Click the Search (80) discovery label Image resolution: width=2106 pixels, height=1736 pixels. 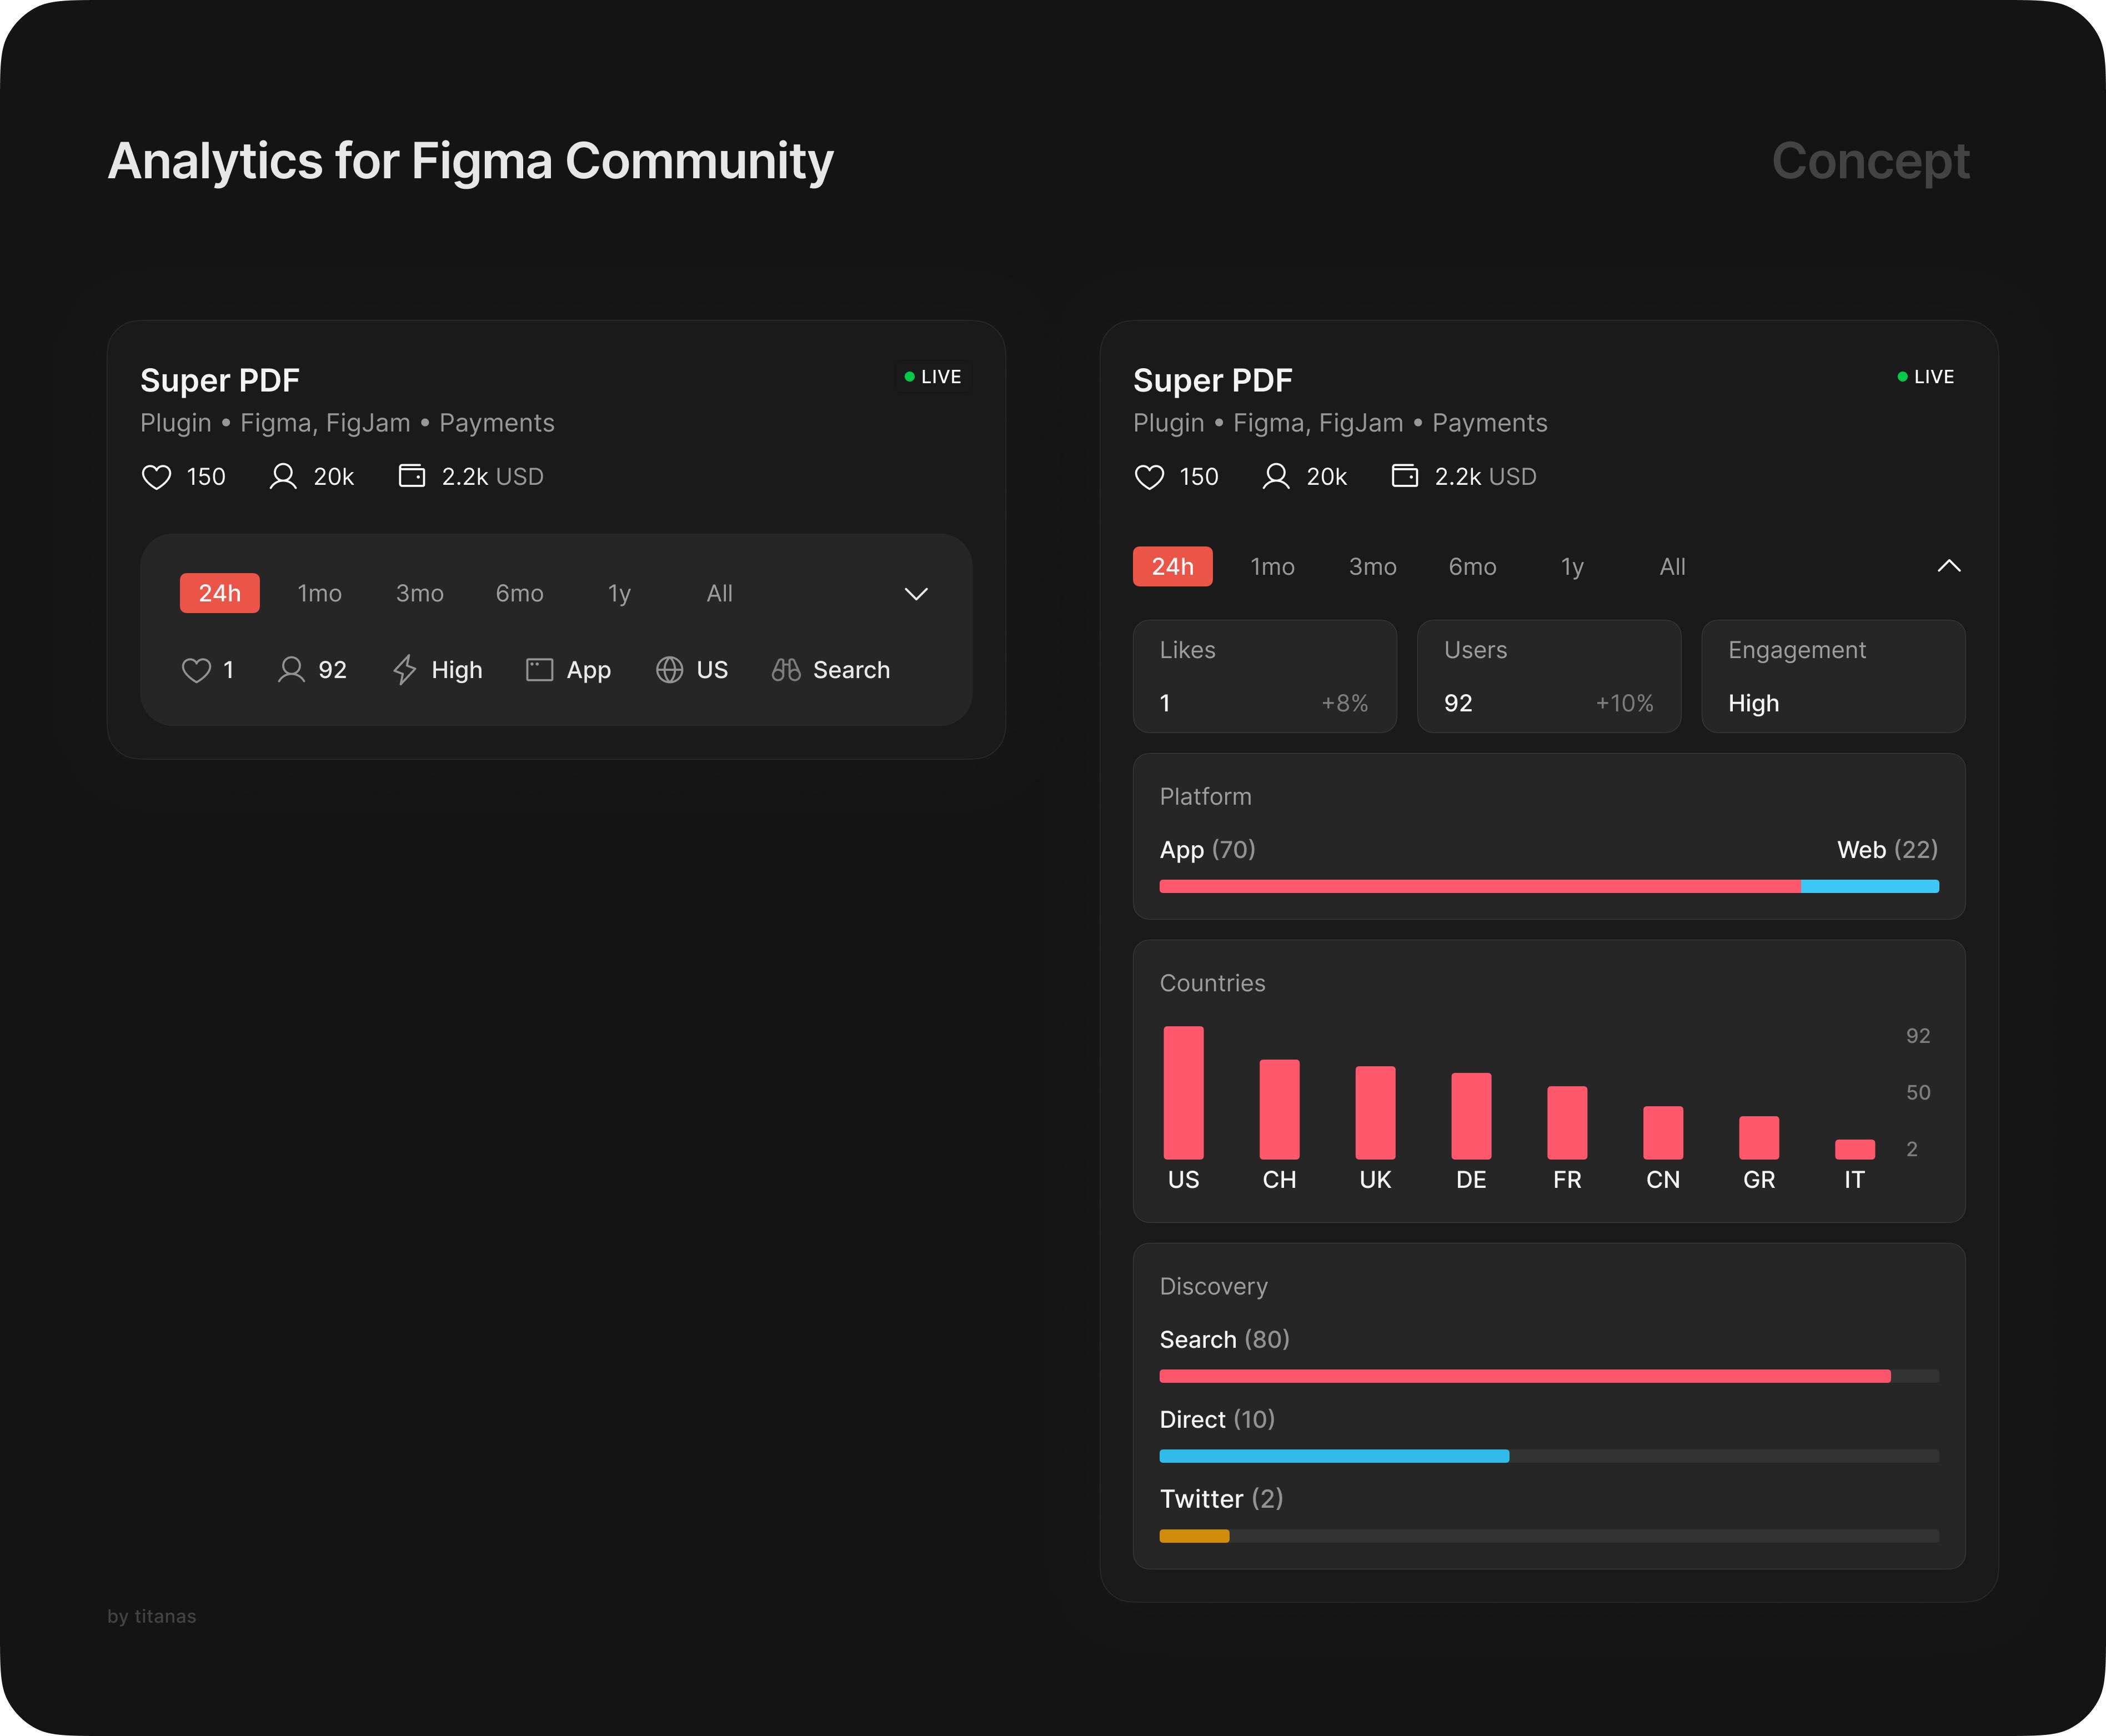pos(1225,1340)
